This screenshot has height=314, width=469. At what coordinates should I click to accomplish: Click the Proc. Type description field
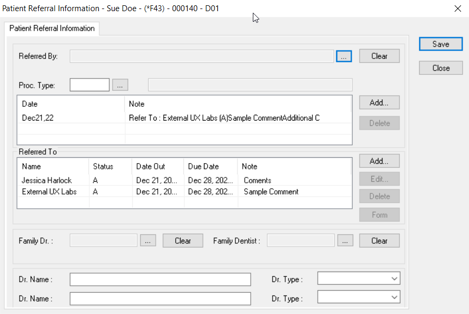pyautogui.click(x=250, y=85)
